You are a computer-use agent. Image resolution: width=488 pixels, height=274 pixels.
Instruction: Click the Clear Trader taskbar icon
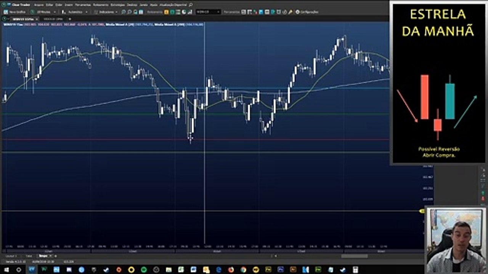[x=32, y=270]
